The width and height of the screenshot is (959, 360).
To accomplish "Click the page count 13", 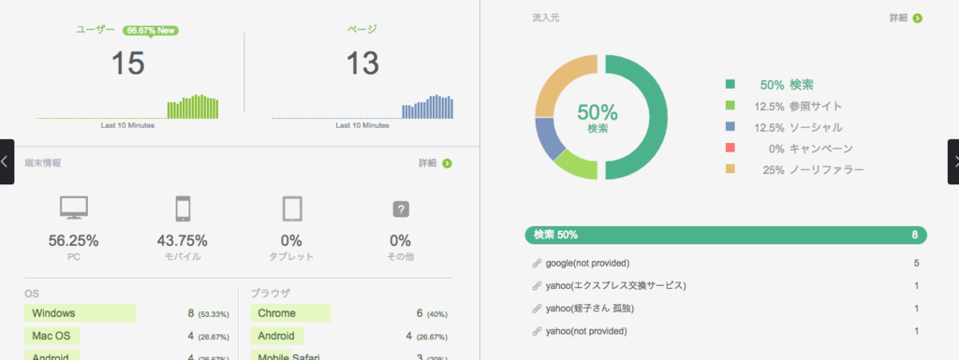I will (x=362, y=64).
